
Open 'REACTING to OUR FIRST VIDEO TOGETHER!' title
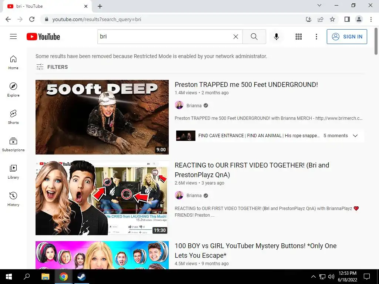pyautogui.click(x=252, y=170)
